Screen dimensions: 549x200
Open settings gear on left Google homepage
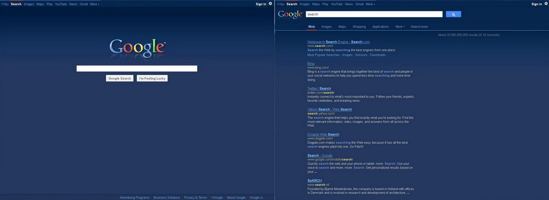[270, 4]
